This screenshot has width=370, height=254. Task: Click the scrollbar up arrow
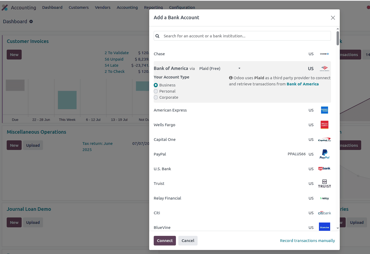click(338, 29)
